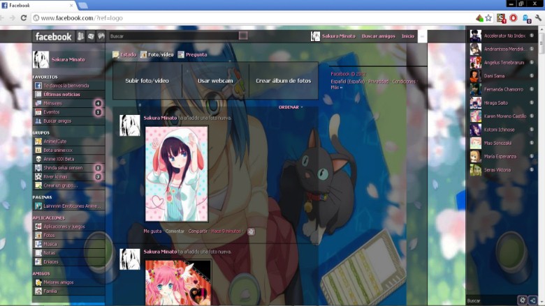545x306 pixels.
Task: Open chat with Kotomi Ichinose
Action: [502, 130]
